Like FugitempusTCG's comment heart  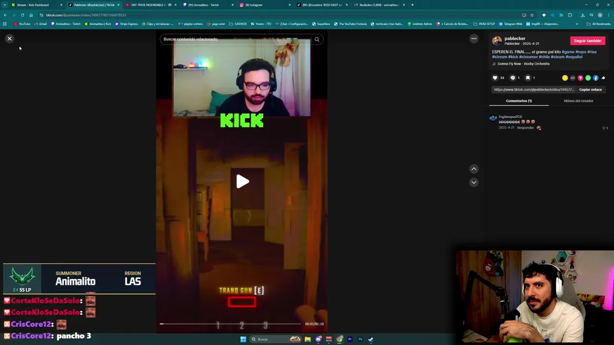(x=604, y=128)
